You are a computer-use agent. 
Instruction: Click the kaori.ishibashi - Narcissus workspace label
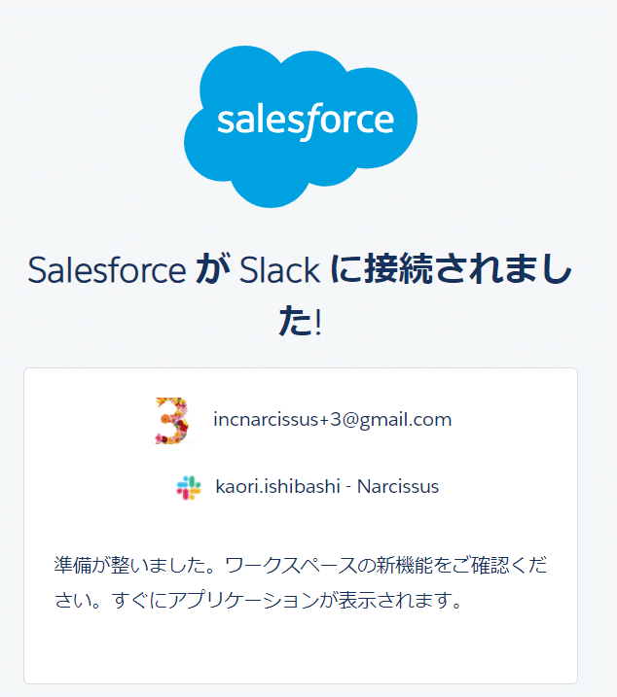(x=327, y=487)
